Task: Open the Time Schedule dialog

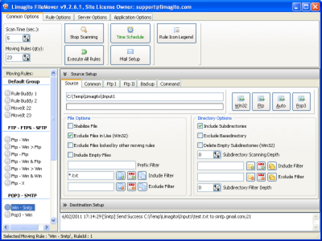Action: [x=130, y=33]
